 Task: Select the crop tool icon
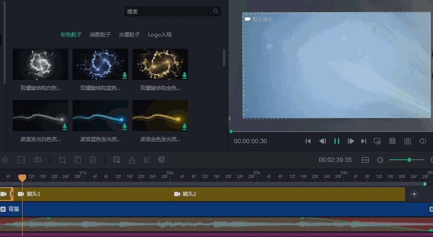tap(62, 160)
